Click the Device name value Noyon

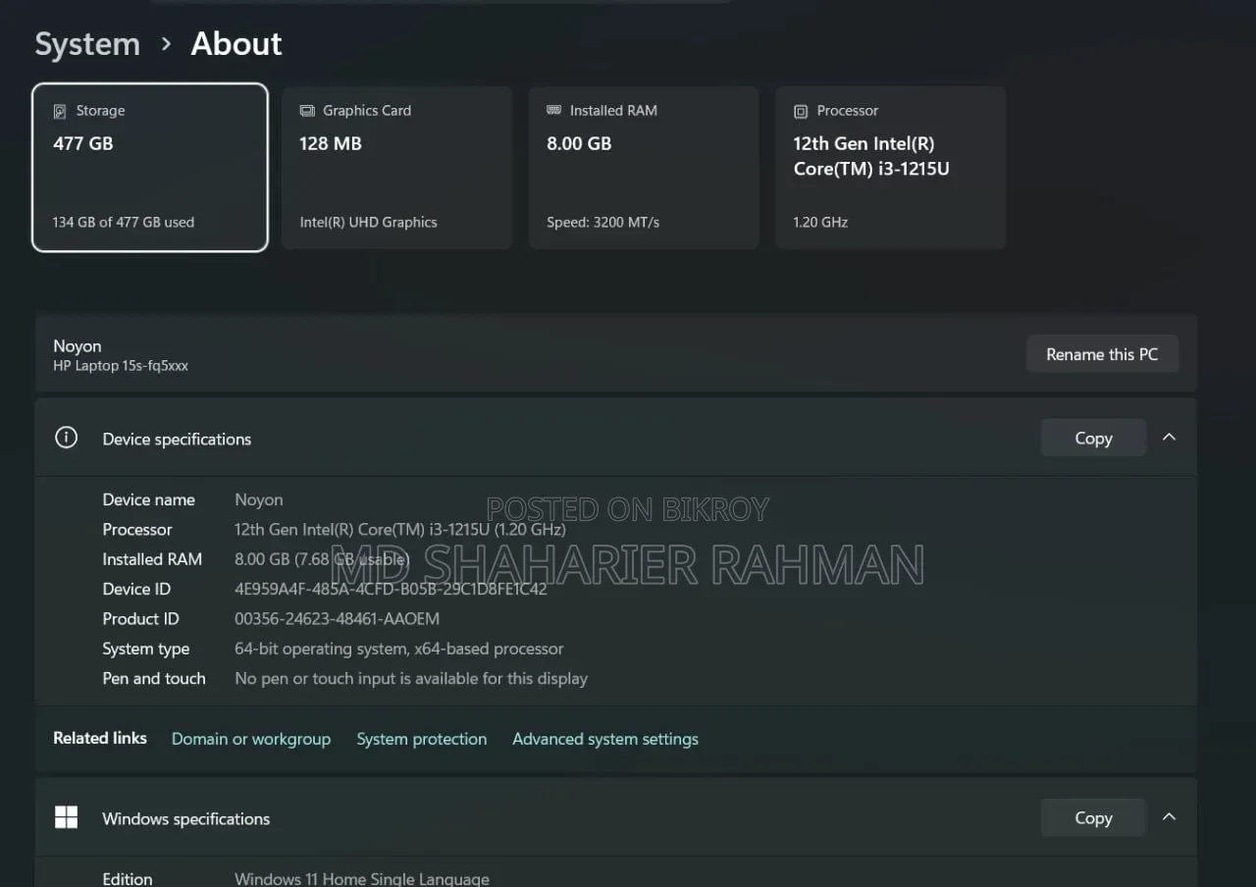point(259,499)
